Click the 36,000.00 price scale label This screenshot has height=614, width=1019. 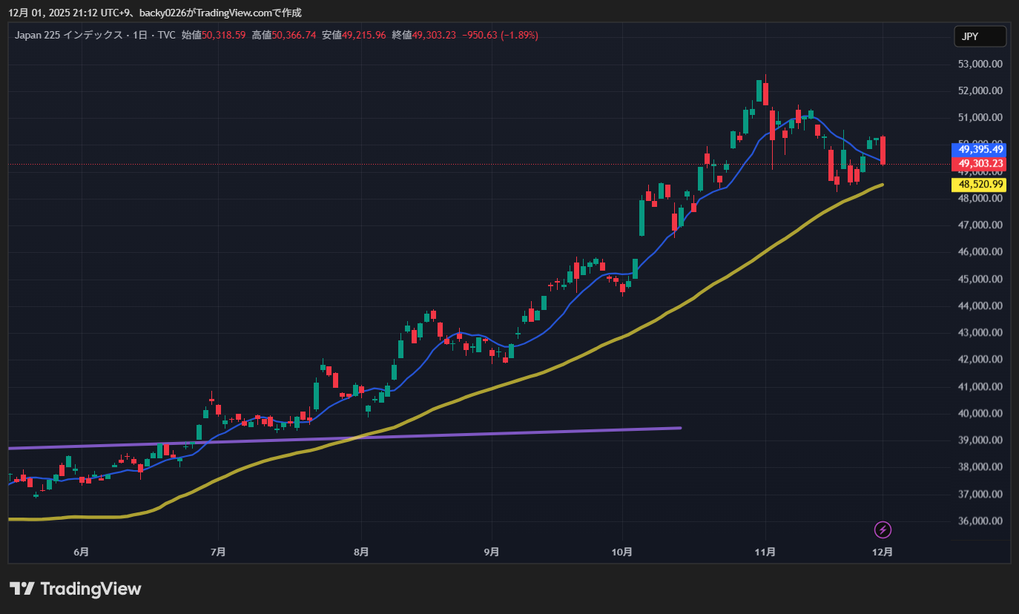(x=980, y=521)
